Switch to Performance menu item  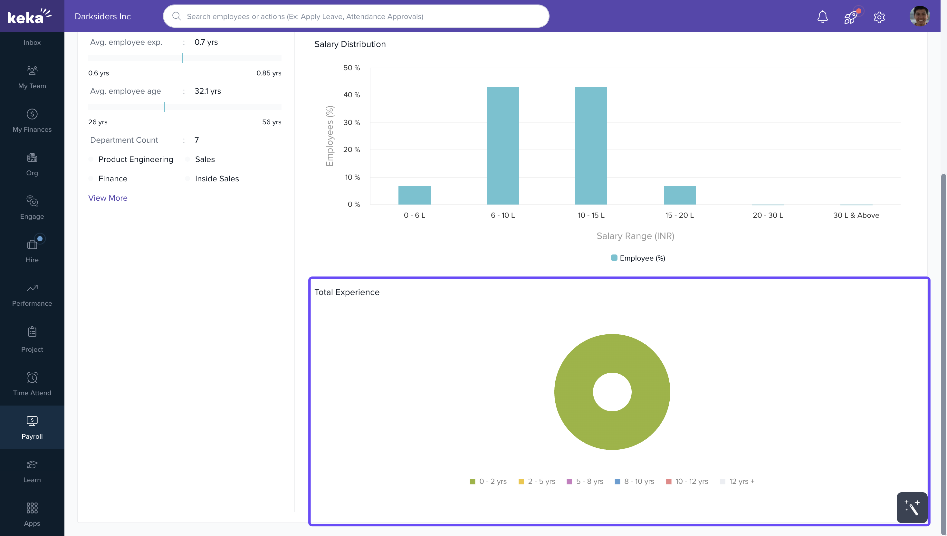click(32, 294)
